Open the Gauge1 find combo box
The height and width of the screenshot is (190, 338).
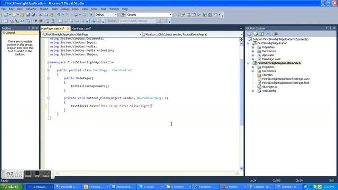tap(170, 15)
